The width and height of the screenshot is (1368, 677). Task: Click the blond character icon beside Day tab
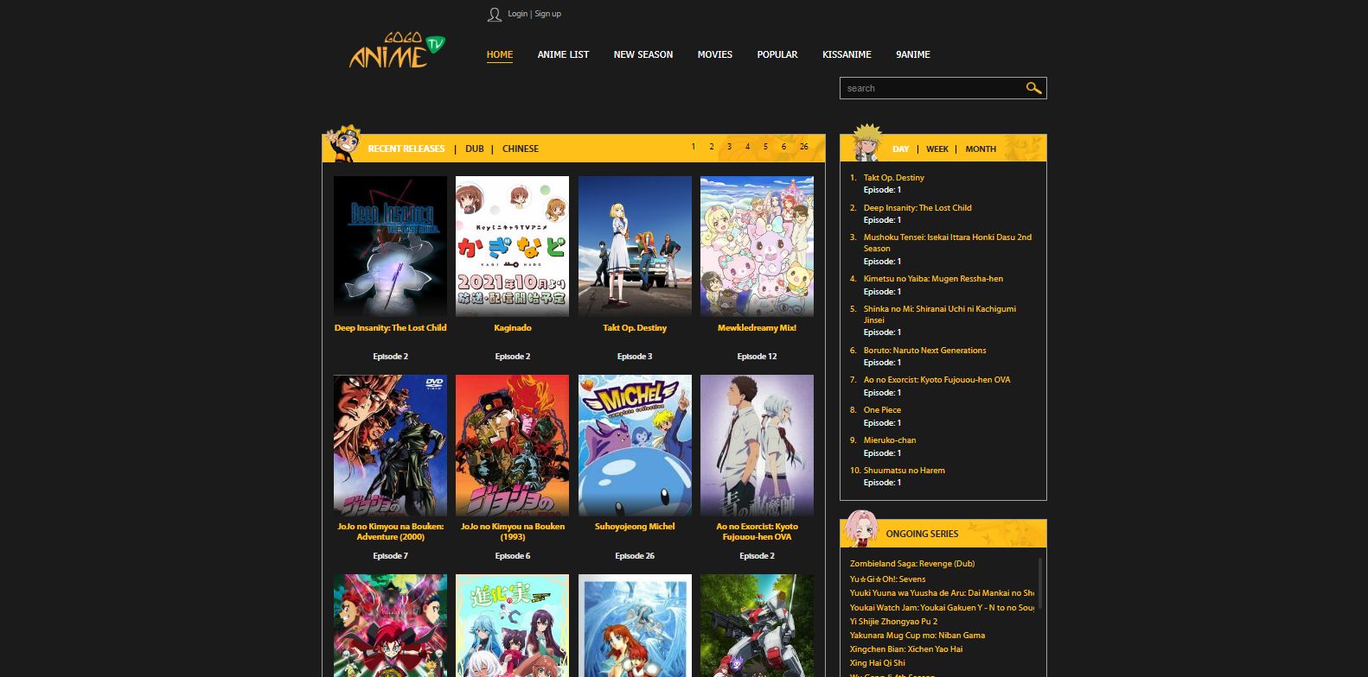(x=865, y=143)
